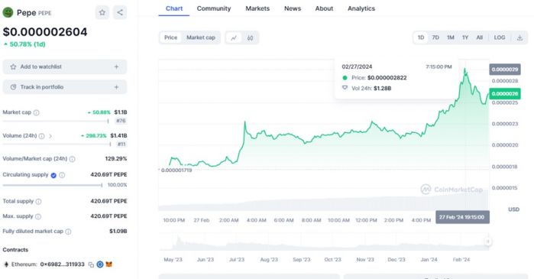Switch to line chart view icon
Viewport: 534px width, 279px height.
(234, 37)
